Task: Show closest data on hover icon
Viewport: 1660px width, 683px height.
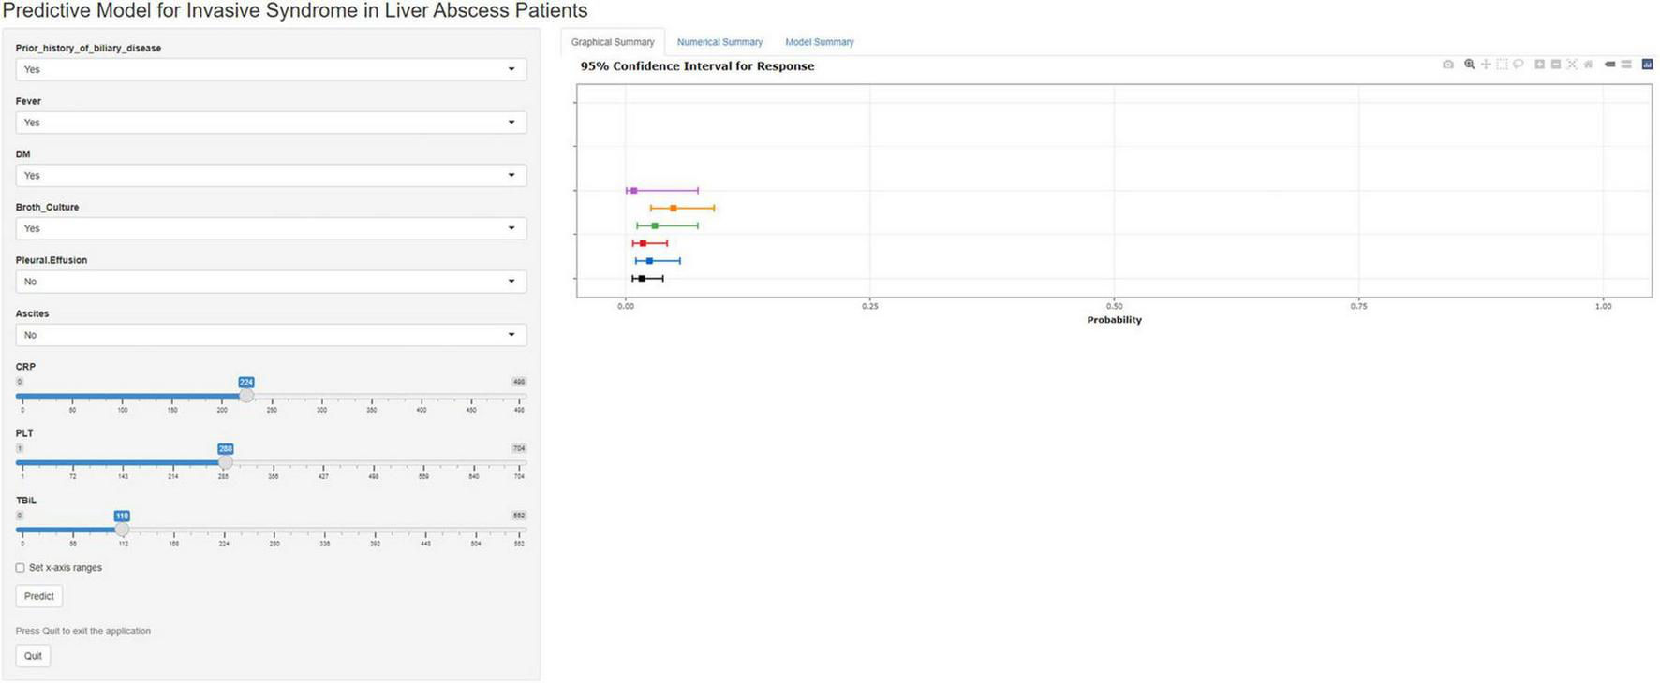Action: [1610, 65]
